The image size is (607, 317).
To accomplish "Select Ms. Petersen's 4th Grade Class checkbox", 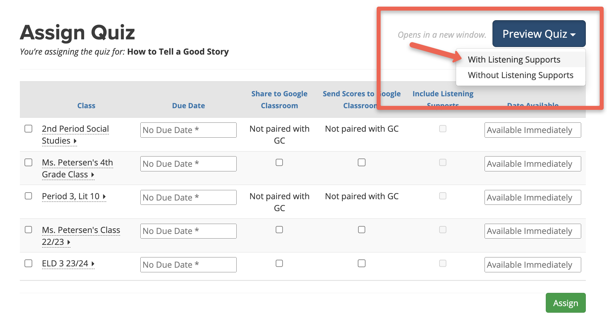I will point(28,162).
